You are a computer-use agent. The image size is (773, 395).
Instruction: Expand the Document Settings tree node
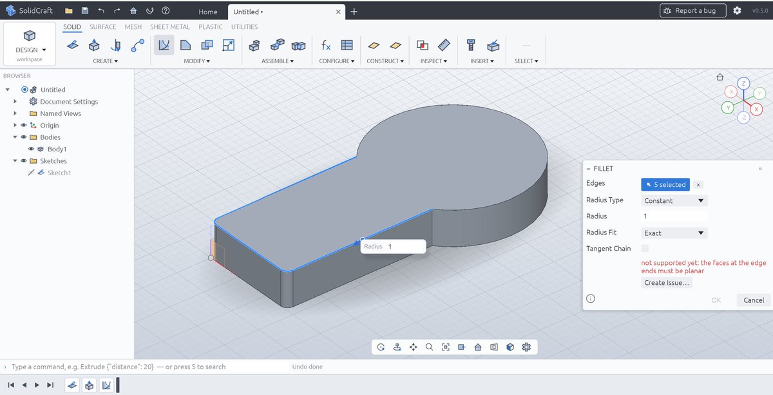[x=15, y=102]
